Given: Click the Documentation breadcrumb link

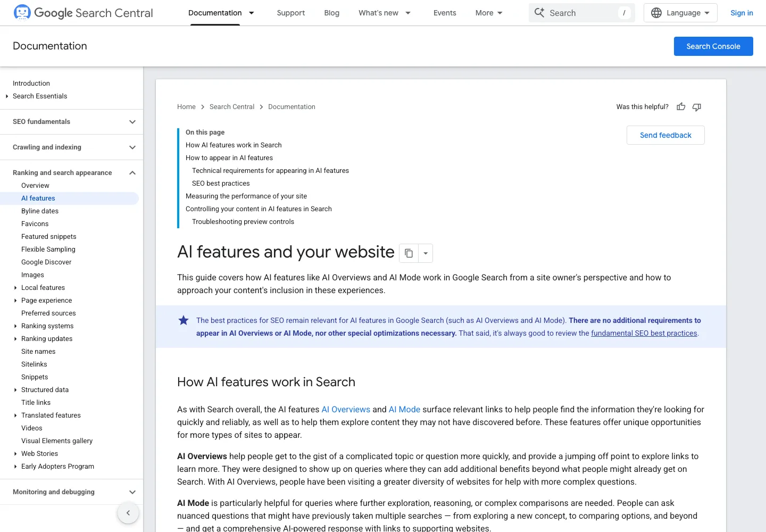Looking at the screenshot, I should pos(292,107).
